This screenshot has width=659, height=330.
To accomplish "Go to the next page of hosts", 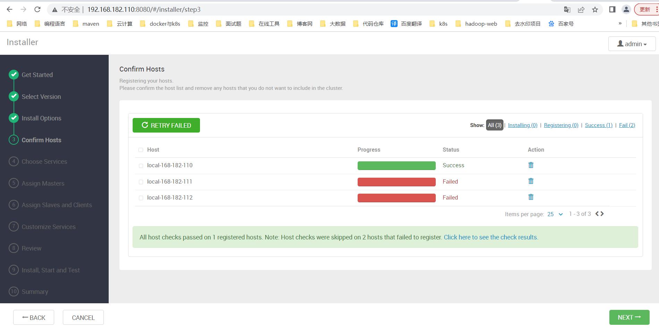I will coord(602,214).
